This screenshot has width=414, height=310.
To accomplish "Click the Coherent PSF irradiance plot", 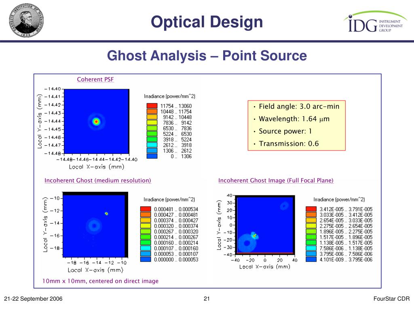I will coord(97,121).
